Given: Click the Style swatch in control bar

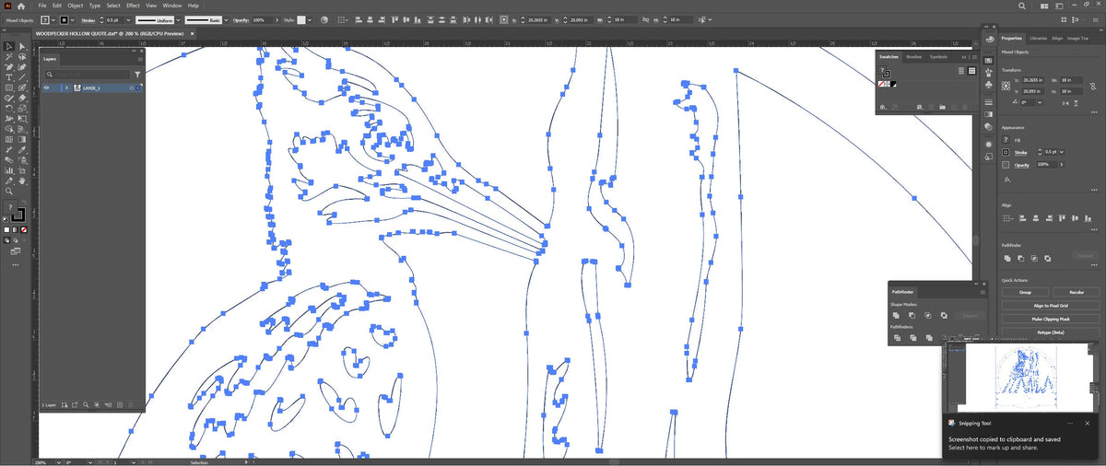Looking at the screenshot, I should 300,20.
